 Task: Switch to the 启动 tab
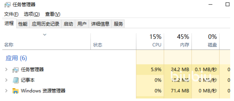pos(68,24)
